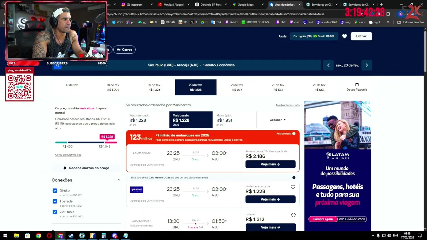Click Compre agora on LATAM ad
The width and height of the screenshot is (427, 240).
click(323, 219)
